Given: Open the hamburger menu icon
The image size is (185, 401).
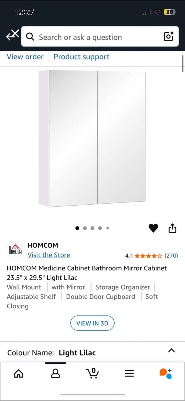Looking at the screenshot, I should coord(129,373).
